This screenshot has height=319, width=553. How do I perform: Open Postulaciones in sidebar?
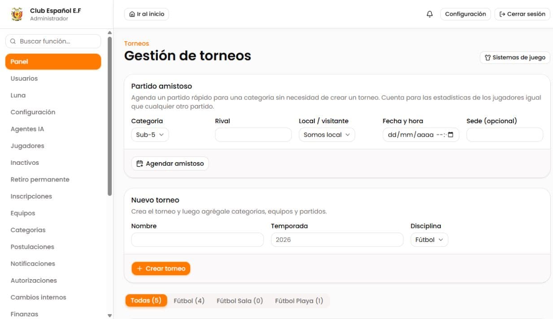click(53, 247)
